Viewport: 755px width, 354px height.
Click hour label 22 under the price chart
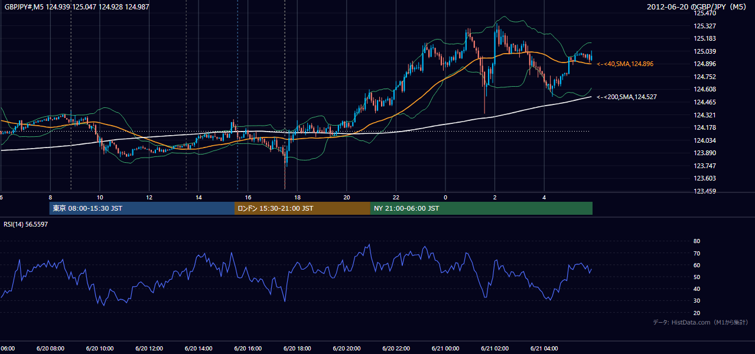[396, 197]
